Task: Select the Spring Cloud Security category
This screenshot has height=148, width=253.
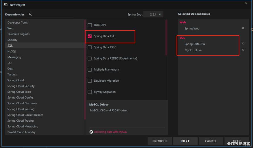Action: tap(45, 86)
